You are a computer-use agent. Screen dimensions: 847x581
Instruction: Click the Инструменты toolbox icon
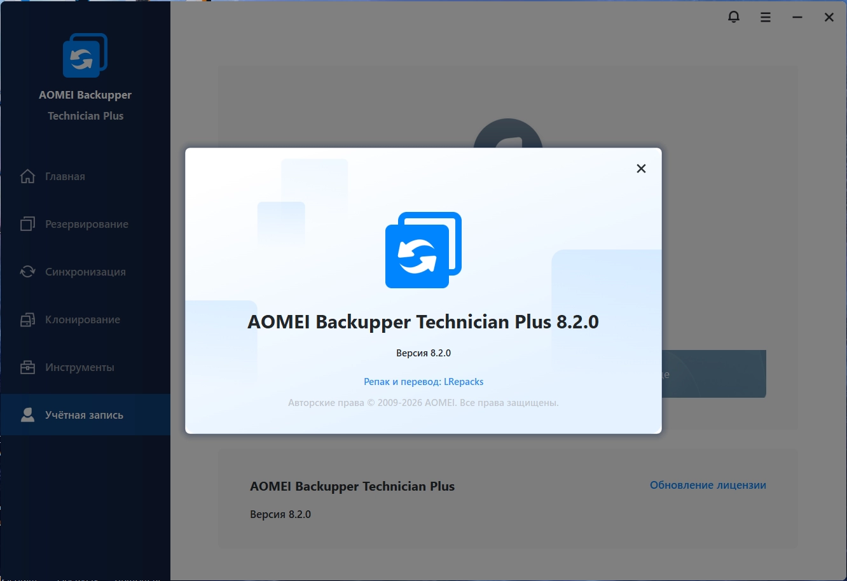click(27, 367)
